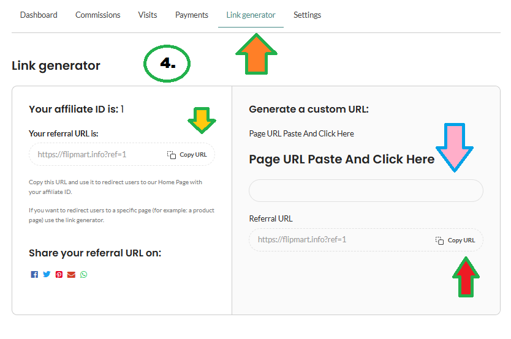This screenshot has width=511, height=339.
Task: Click the referral URL text under affiliate ID
Action: 82,155
